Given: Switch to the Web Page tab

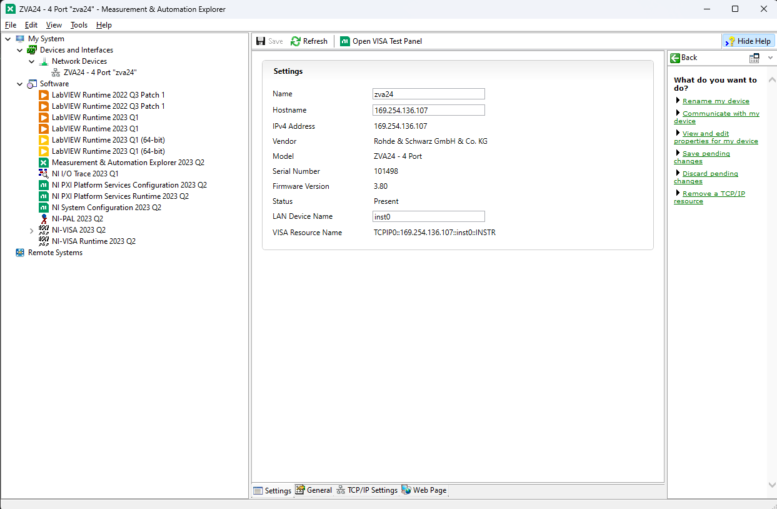Looking at the screenshot, I should point(424,490).
